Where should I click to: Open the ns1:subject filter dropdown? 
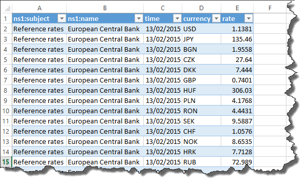[62, 18]
